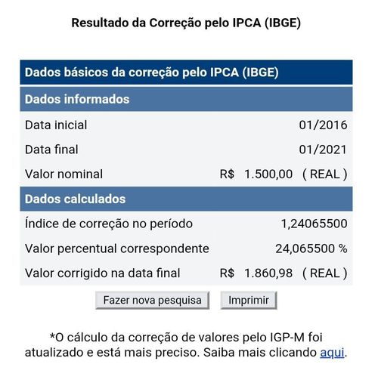Click the Valor corrigido na data final label
The image size is (378, 389).
click(103, 273)
